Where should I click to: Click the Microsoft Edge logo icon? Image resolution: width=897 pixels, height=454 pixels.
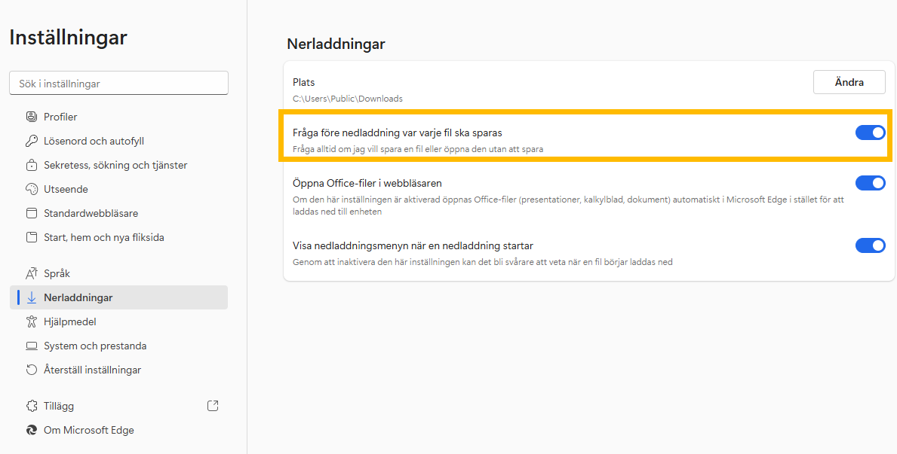coord(32,430)
